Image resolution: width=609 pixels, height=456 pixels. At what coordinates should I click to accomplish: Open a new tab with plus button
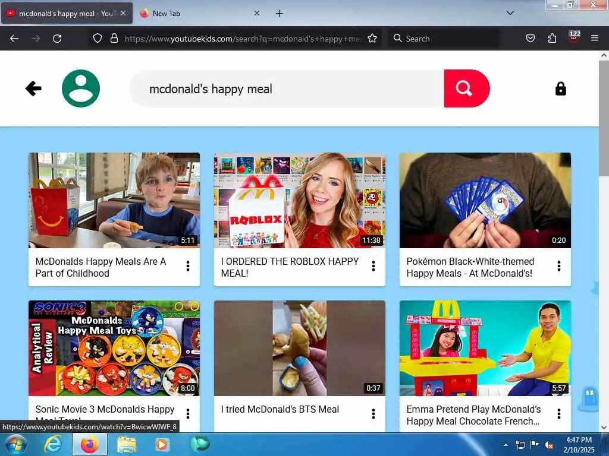tap(280, 14)
